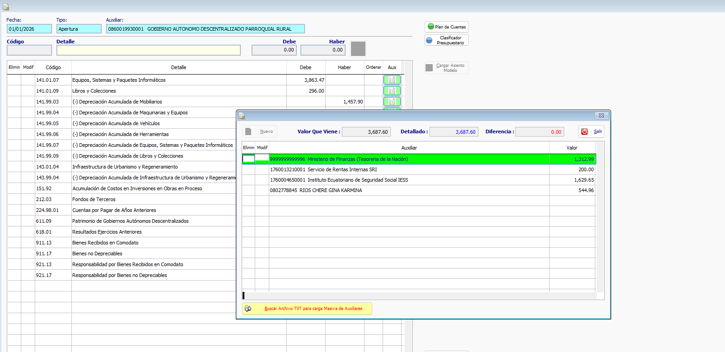Click the Ordenar column header

pyautogui.click(x=373, y=67)
